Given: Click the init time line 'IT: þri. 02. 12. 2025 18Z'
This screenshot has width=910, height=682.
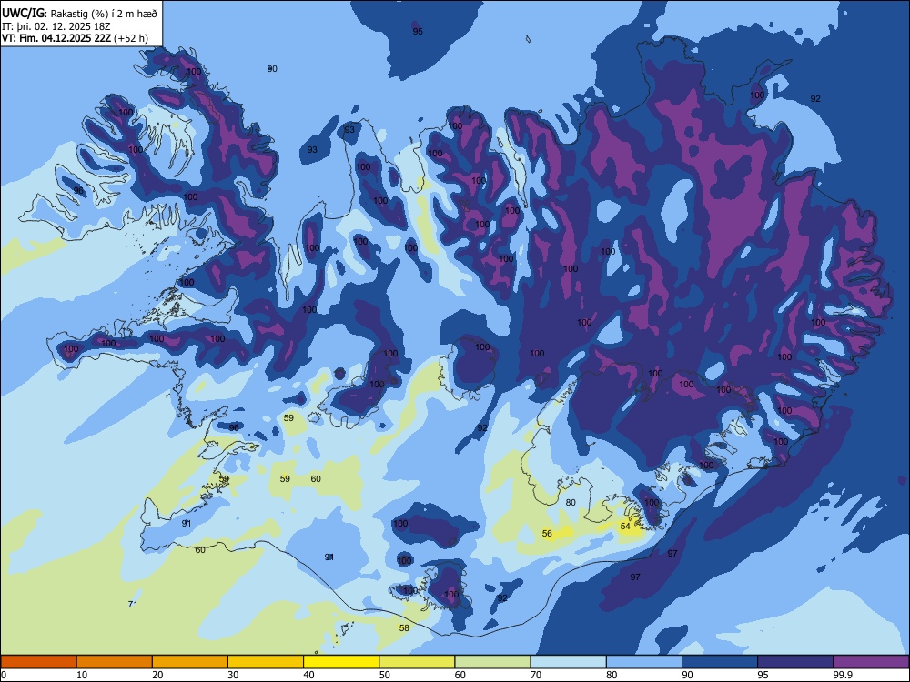Looking at the screenshot, I should tap(56, 26).
